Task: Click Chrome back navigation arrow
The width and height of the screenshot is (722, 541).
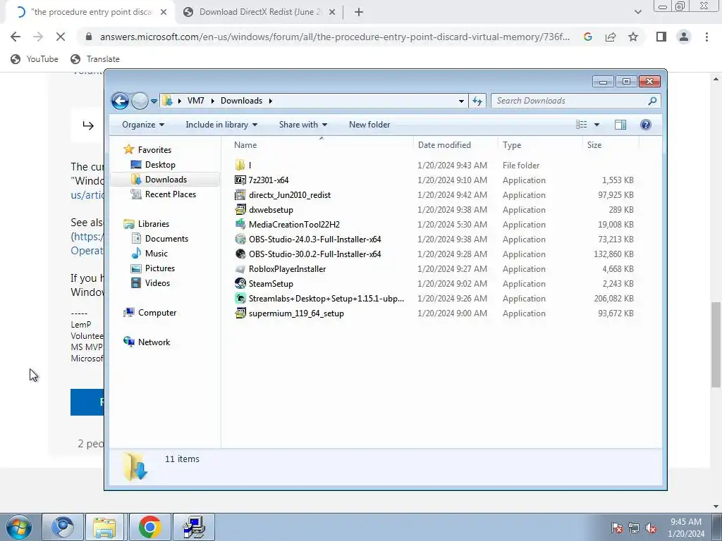Action: 16,37
